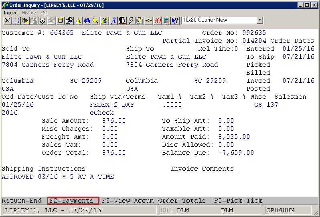
Task: Click the eCheck terms value
Action: (101, 112)
